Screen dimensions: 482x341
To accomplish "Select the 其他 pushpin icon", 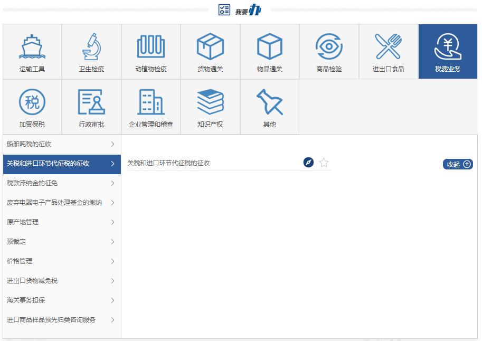I will (x=269, y=102).
